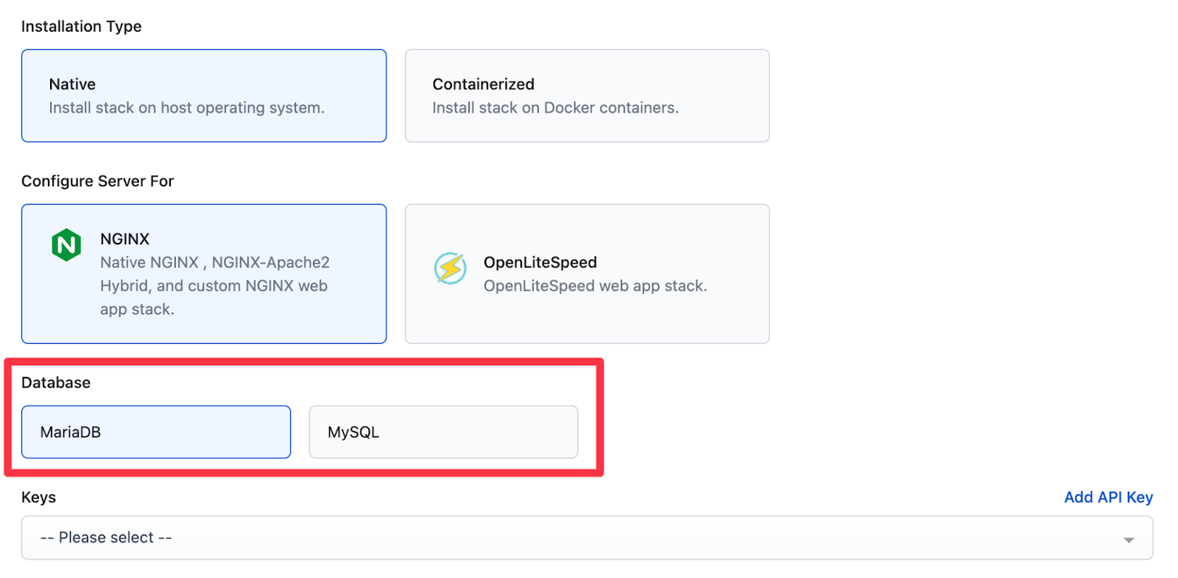Choose the OpenLiteSpeed server stack title

pos(540,262)
